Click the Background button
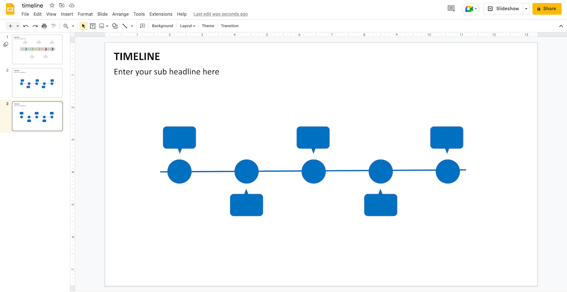 pos(163,26)
